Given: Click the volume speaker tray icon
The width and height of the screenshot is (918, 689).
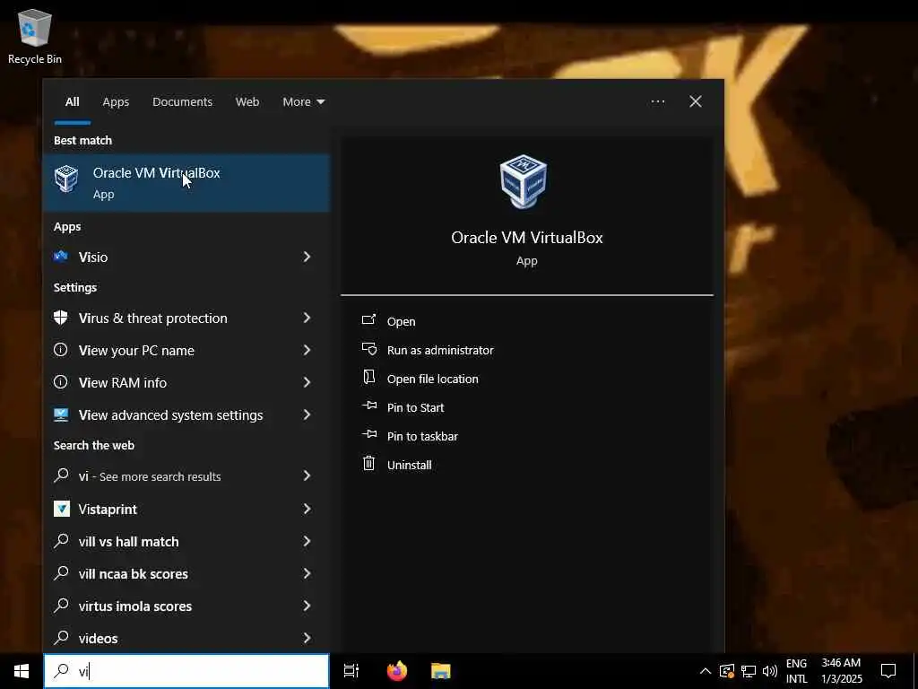Looking at the screenshot, I should [770, 671].
